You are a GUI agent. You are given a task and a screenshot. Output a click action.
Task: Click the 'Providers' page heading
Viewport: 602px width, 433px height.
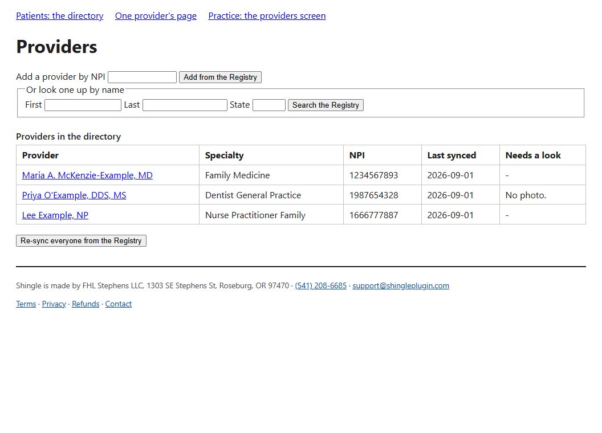coord(57,47)
